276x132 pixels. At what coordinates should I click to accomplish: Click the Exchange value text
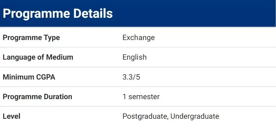coord(139,37)
